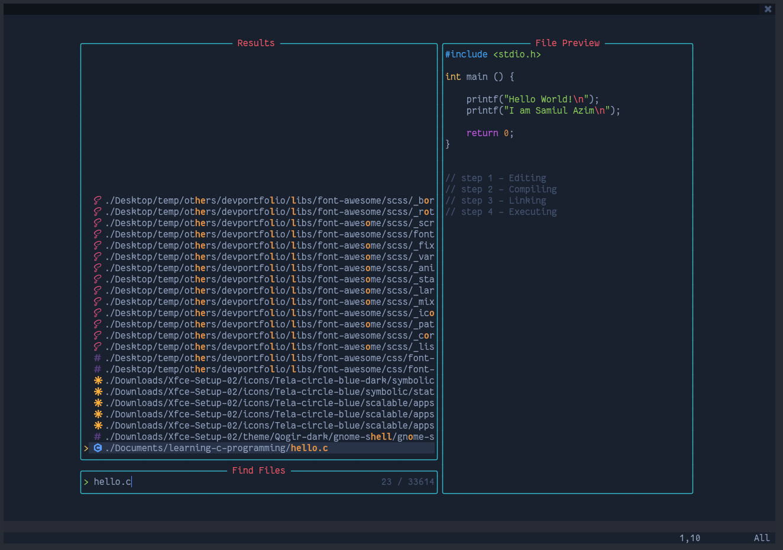The width and height of the screenshot is (783, 550).
Task: Click Sass icon on scss/_fix row
Action: tap(98, 246)
